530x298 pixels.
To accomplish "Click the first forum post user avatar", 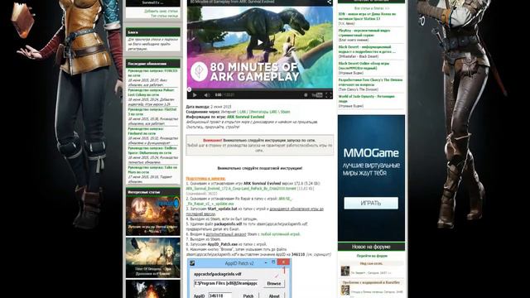I will pyautogui.click(x=345, y=271).
